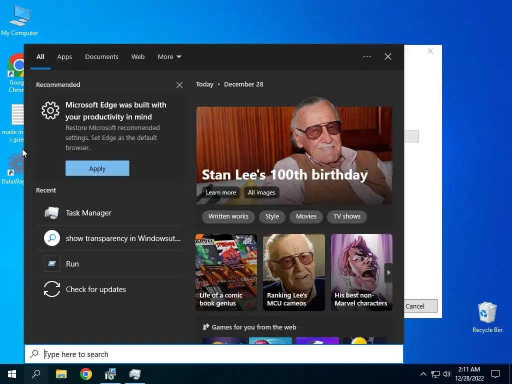The width and height of the screenshot is (512, 384).
Task: Switch to the Web tab
Action: click(138, 57)
